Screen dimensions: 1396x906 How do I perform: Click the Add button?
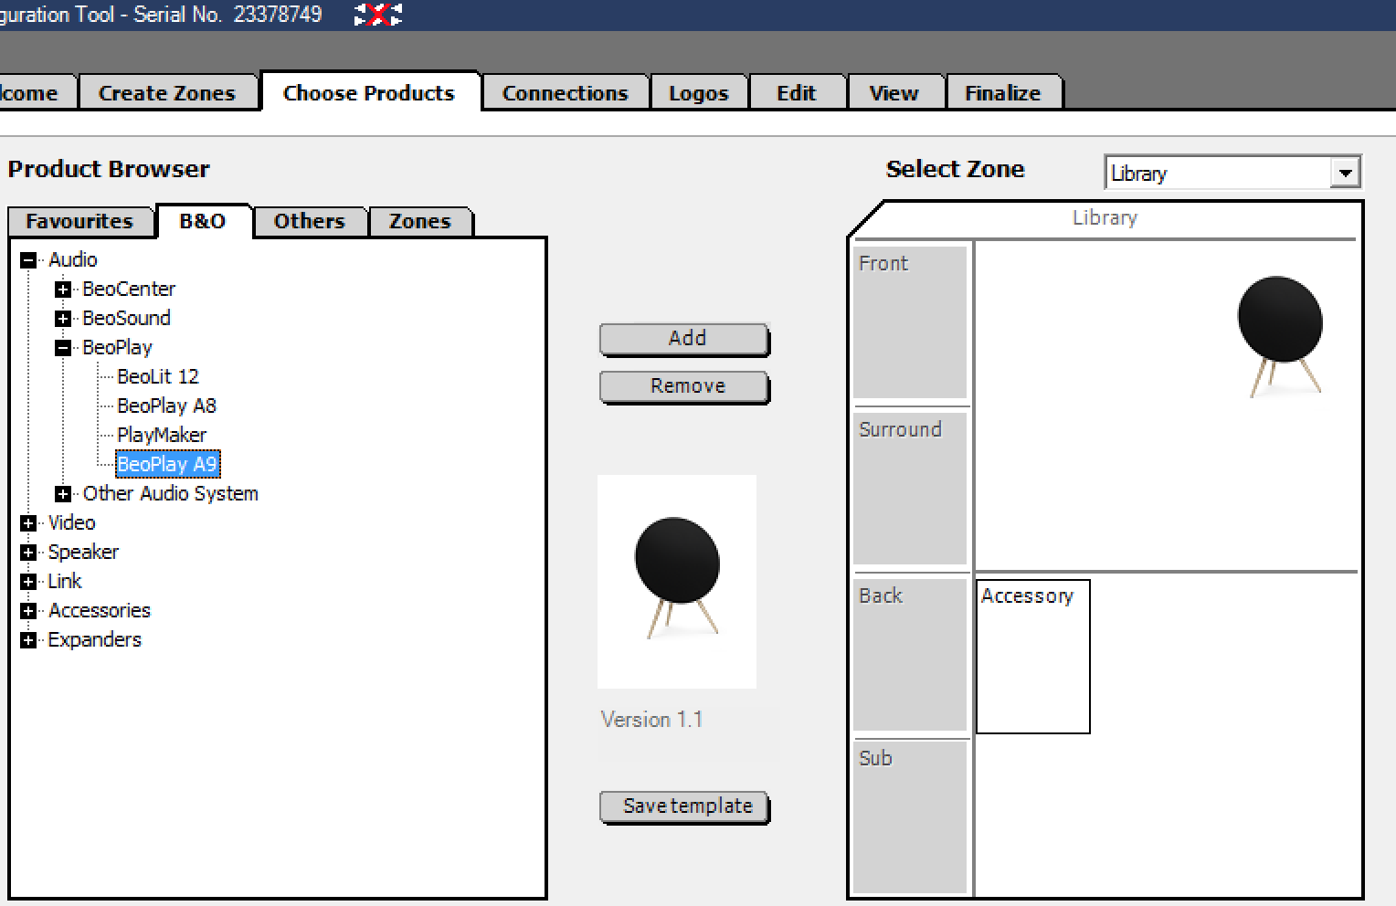pyautogui.click(x=684, y=339)
